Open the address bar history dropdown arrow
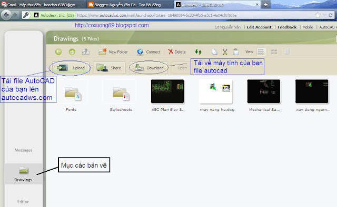The width and height of the screenshot is (337, 207). [325, 15]
